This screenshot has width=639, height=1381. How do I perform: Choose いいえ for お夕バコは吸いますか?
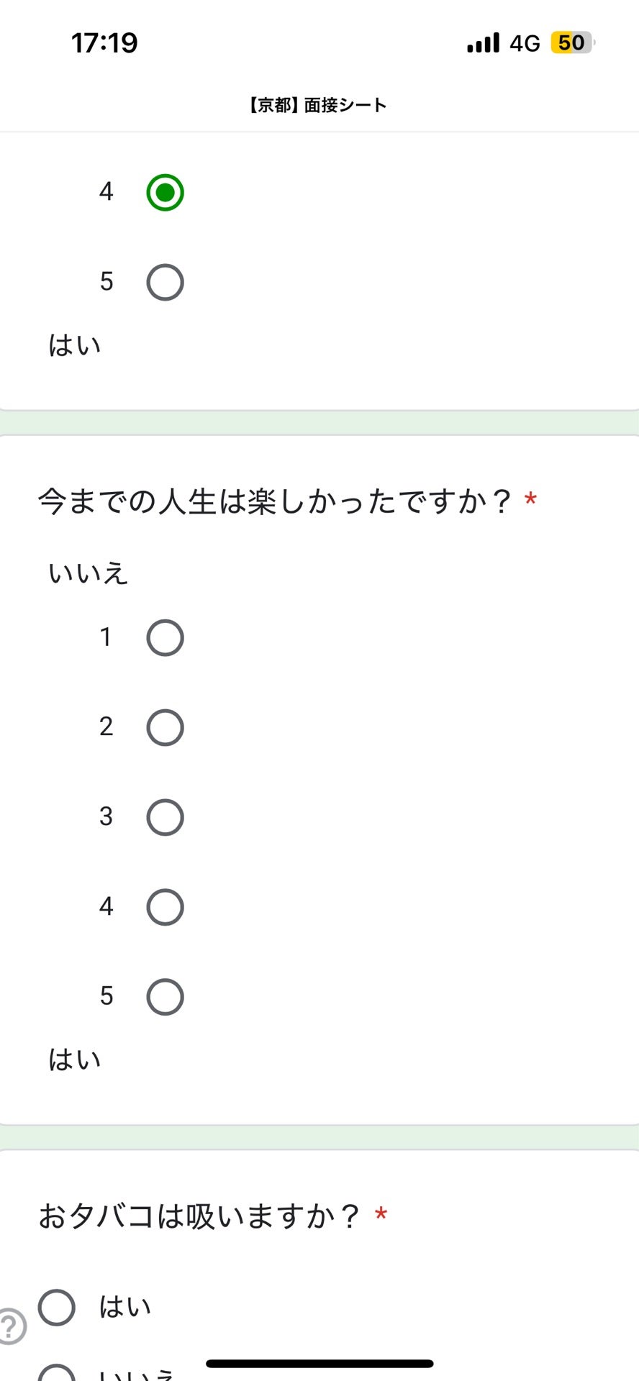pos(56,1372)
